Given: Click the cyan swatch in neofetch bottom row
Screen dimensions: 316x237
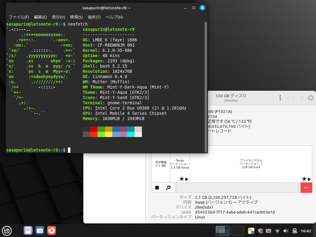Looking at the screenshot, I should click(131, 135).
